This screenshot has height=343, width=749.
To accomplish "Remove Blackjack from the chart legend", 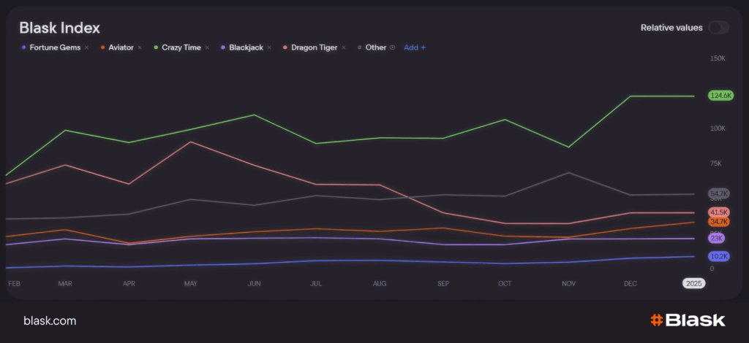I will 269,47.
